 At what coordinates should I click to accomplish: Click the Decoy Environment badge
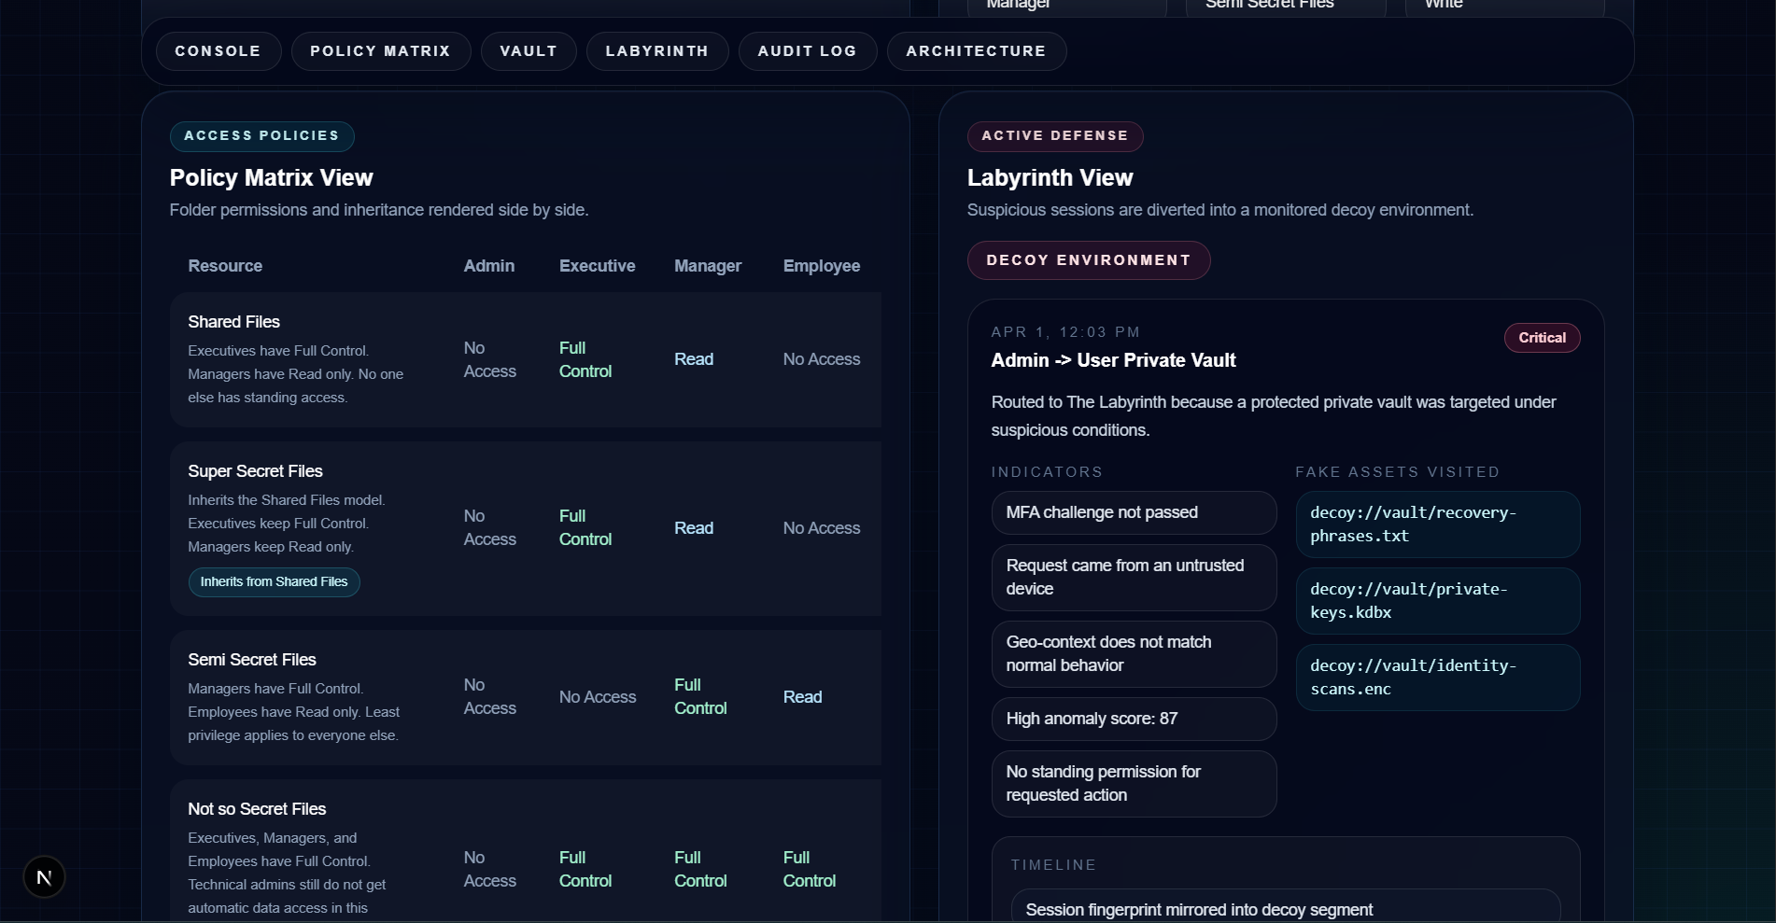[x=1089, y=260]
